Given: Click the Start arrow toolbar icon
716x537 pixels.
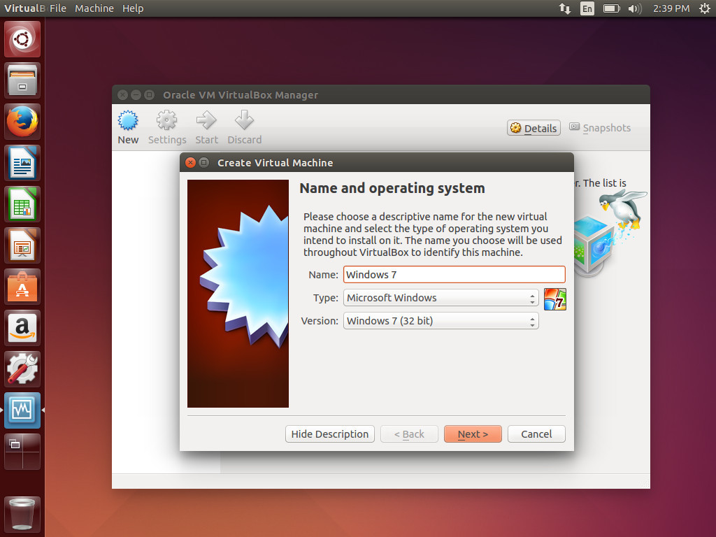Looking at the screenshot, I should click(206, 122).
